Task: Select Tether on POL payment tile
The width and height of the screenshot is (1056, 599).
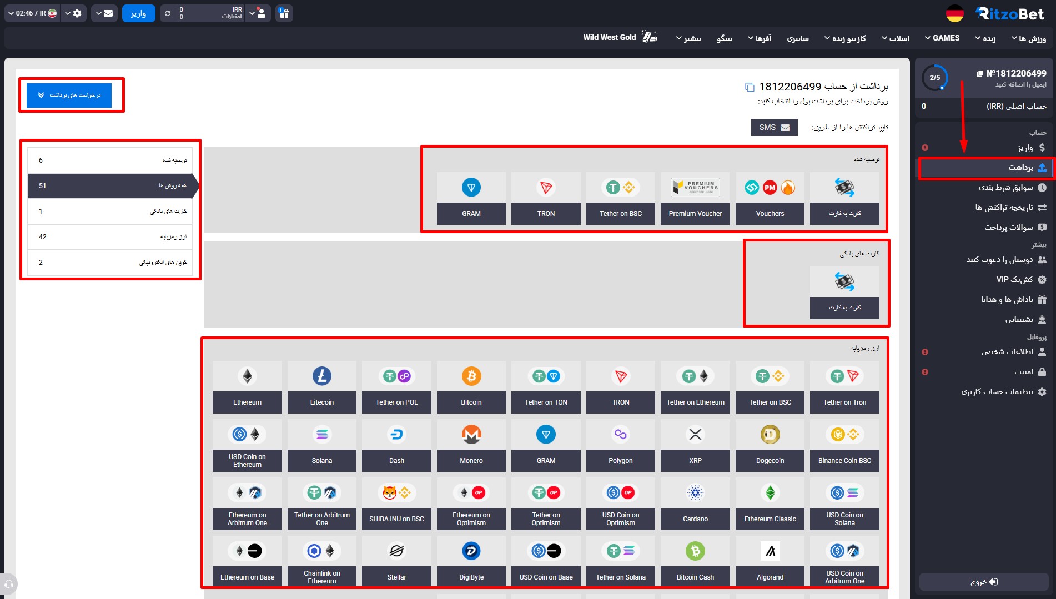Action: [396, 387]
